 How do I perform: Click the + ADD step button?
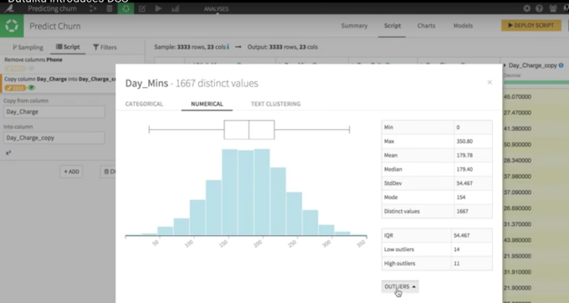click(x=71, y=172)
